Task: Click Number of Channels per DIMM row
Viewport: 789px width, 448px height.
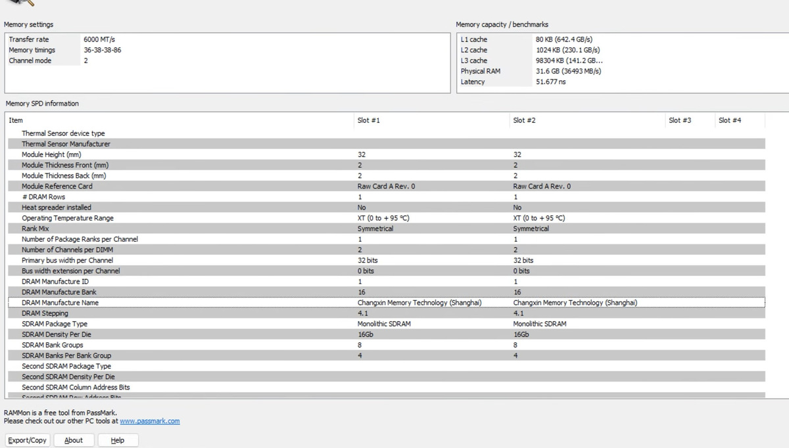Action: click(385, 250)
